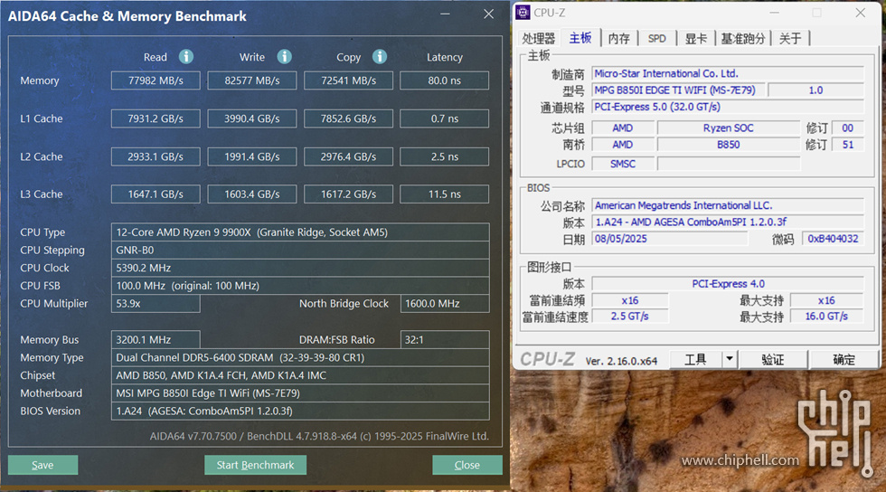The height and width of the screenshot is (492, 886).
Task: Click the 验证 button in CPU-Z
Action: [x=773, y=359]
